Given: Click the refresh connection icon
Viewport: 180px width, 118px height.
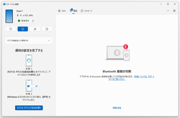Looking at the screenshot, I should [33, 21].
